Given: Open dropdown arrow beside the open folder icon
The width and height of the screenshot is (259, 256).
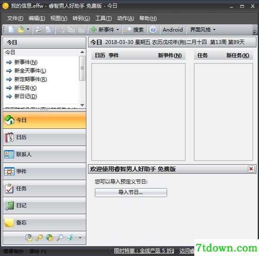Looking at the screenshot, I should pyautogui.click(x=28, y=29).
